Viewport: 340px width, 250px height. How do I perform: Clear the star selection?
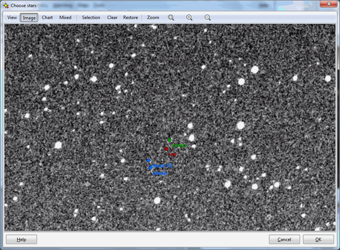coord(112,18)
